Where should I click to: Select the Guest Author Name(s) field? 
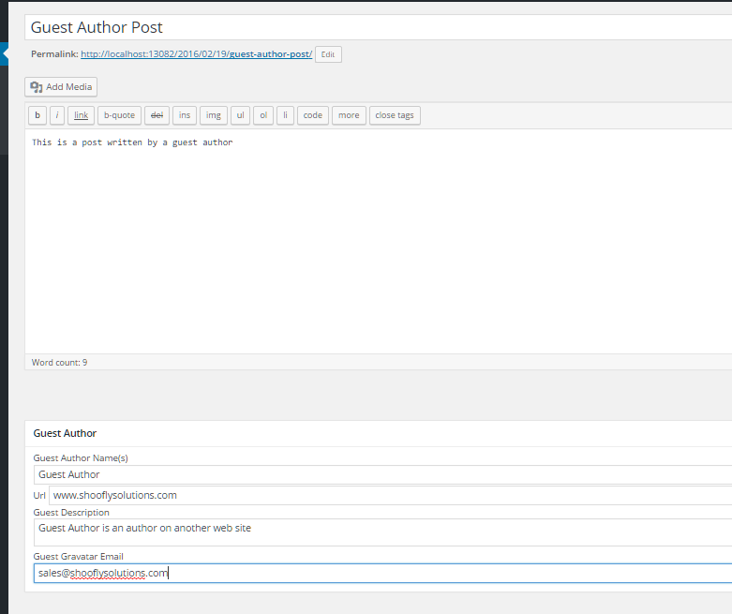[x=382, y=474]
